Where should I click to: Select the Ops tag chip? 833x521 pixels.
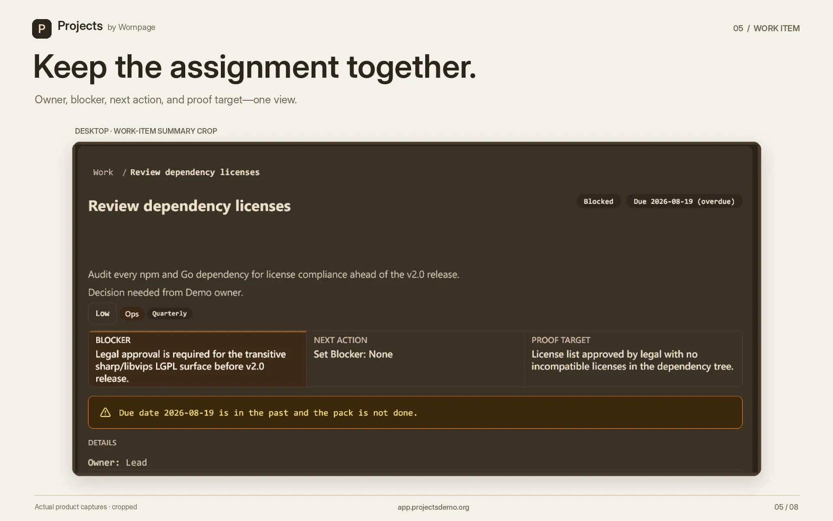[132, 314]
